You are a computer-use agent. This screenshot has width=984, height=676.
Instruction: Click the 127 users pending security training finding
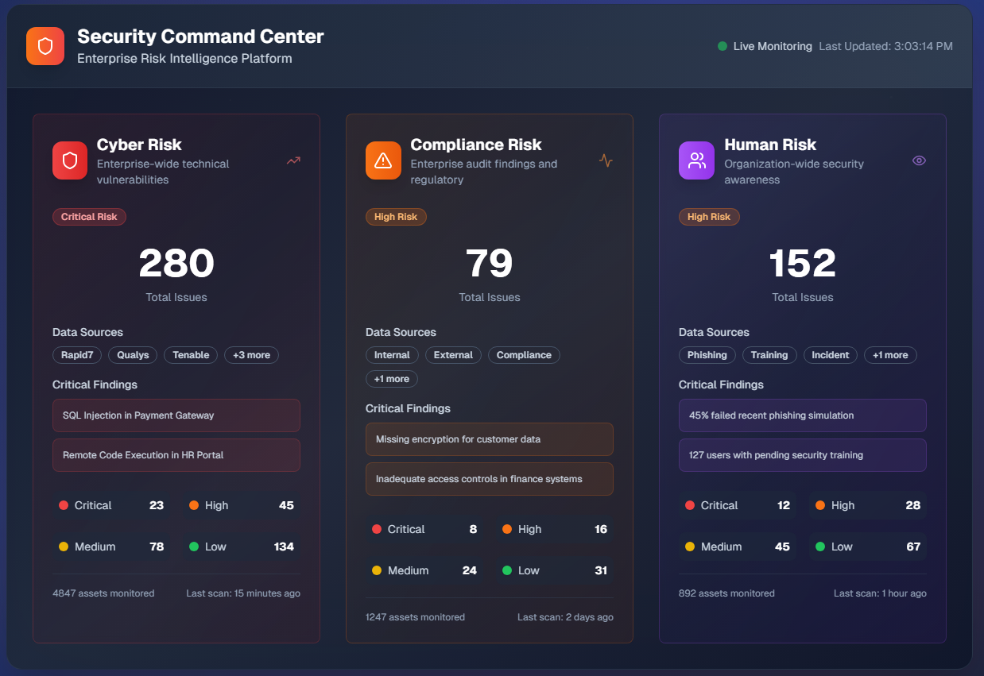click(x=802, y=454)
